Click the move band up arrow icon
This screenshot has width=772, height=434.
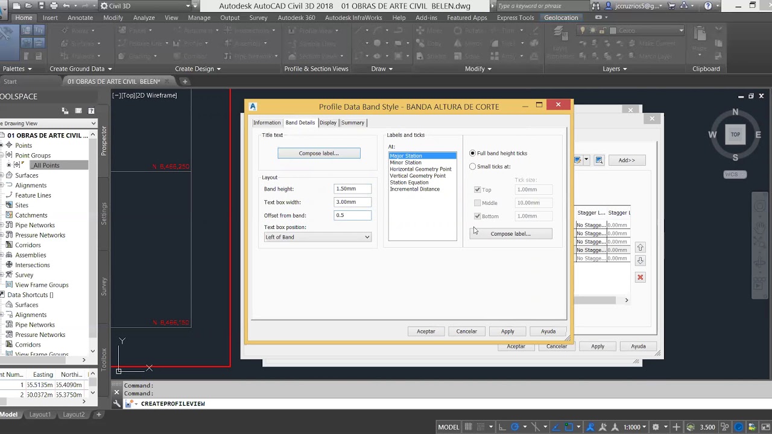click(x=641, y=248)
